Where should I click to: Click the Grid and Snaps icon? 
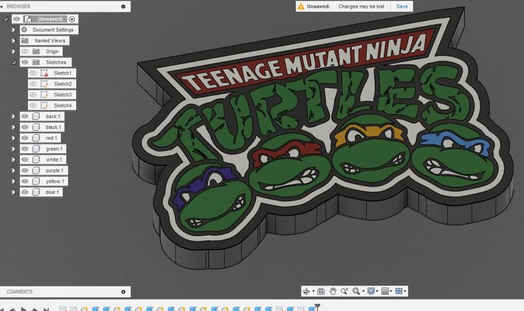[x=385, y=291]
